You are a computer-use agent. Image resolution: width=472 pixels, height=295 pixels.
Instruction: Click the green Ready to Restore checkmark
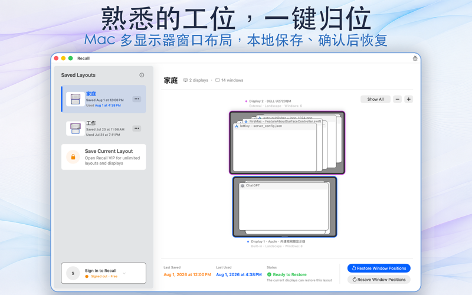[x=269, y=274]
